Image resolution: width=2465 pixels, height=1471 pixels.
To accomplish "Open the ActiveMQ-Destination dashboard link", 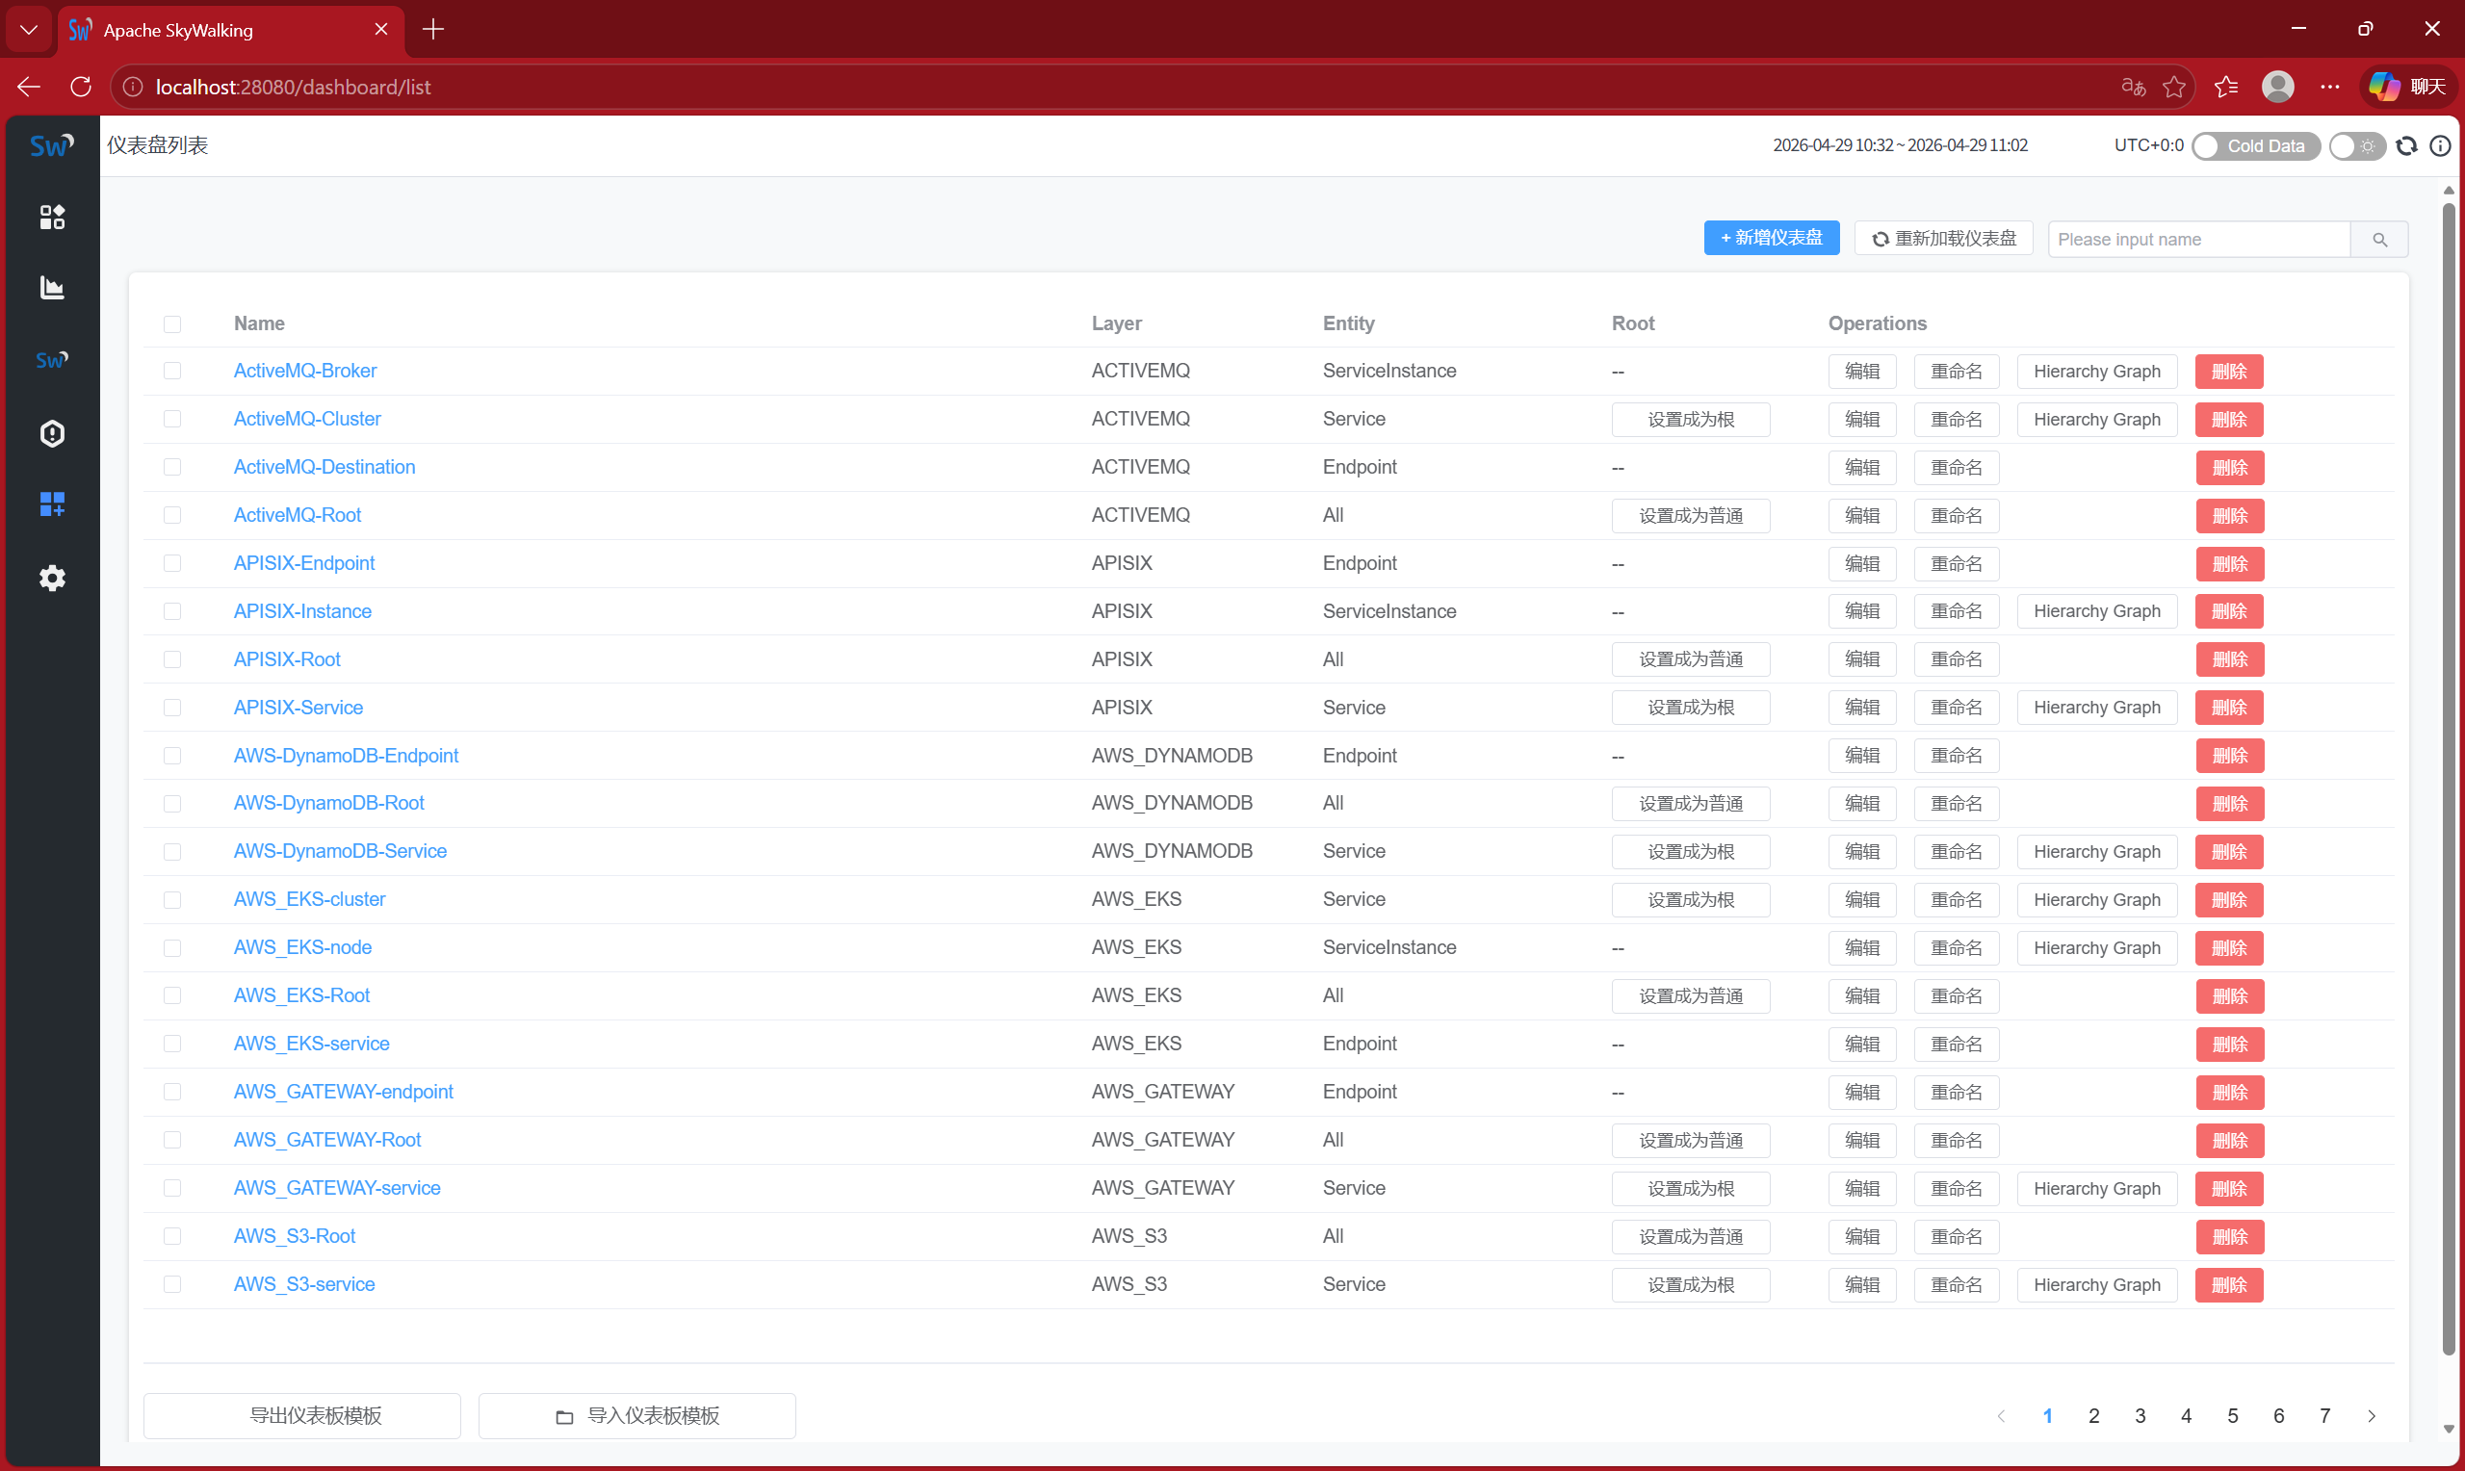I will coord(324,467).
